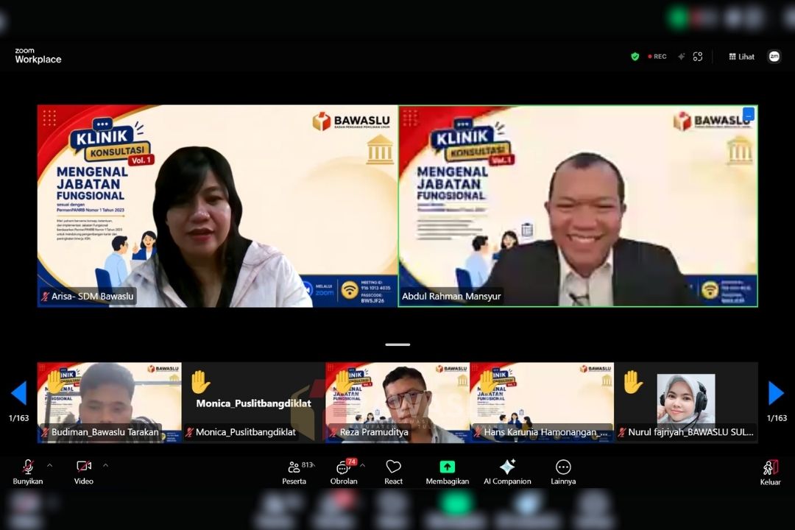This screenshot has height=530, width=795.
Task: Click raised hand icon on Nurul fajriyah tile
Action: (633, 382)
